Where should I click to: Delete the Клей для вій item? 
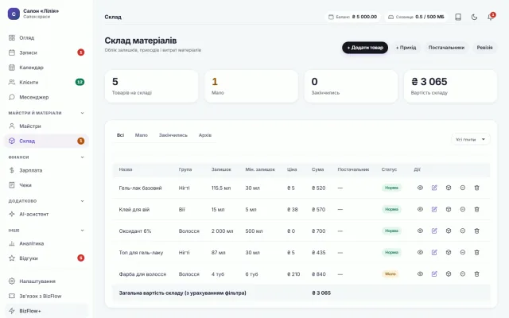(476, 209)
